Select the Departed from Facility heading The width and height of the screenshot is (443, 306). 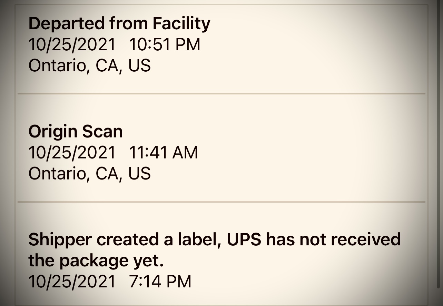coord(119,24)
